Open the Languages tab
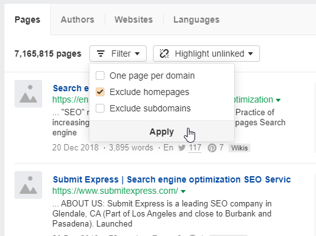The height and width of the screenshot is (236, 316). pos(196,20)
